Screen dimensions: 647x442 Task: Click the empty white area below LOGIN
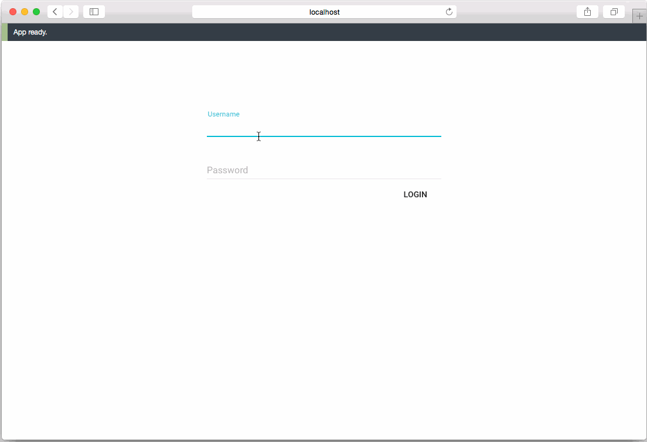[323, 304]
